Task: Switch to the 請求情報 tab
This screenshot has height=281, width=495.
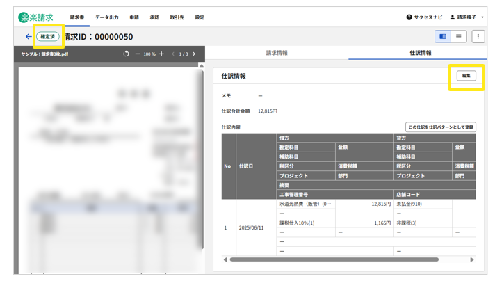Action: pos(277,53)
